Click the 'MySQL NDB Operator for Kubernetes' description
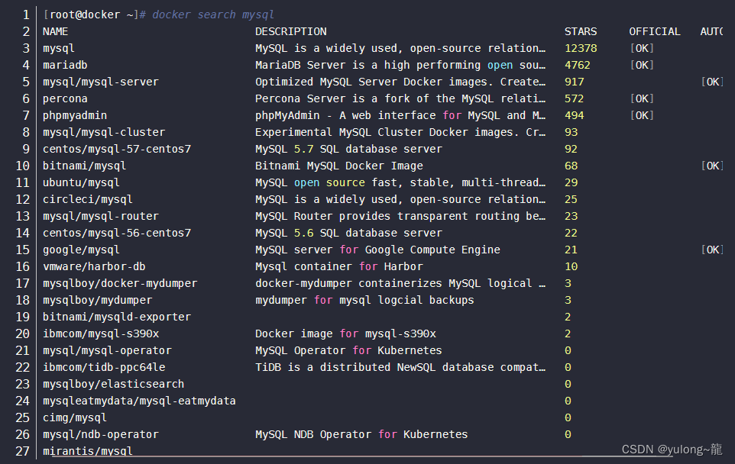Screen dimensions: 735x464 (x=361, y=434)
